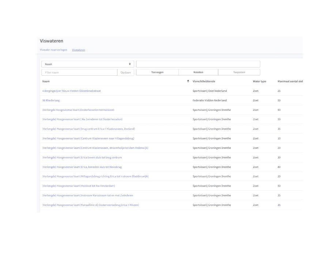The image size is (332, 259).
Task: Open Hoogeveense Vaart instroom Marsstroom link
Action: coord(87,195)
